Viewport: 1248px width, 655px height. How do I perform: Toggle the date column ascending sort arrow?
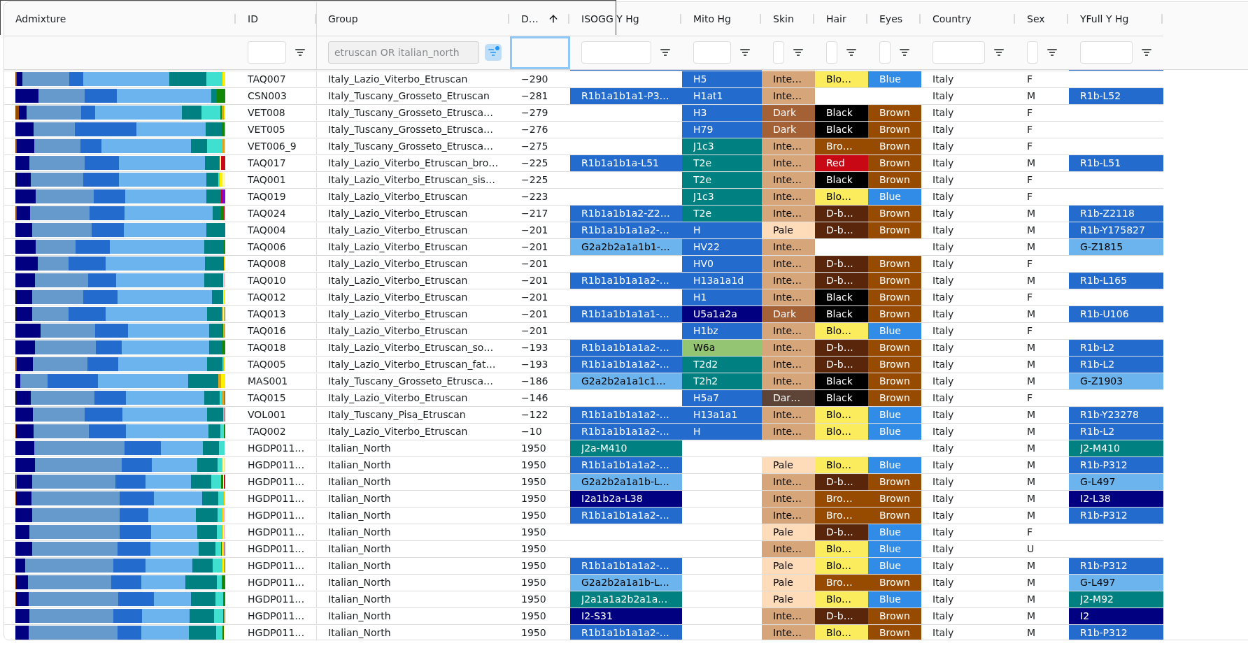pos(553,19)
